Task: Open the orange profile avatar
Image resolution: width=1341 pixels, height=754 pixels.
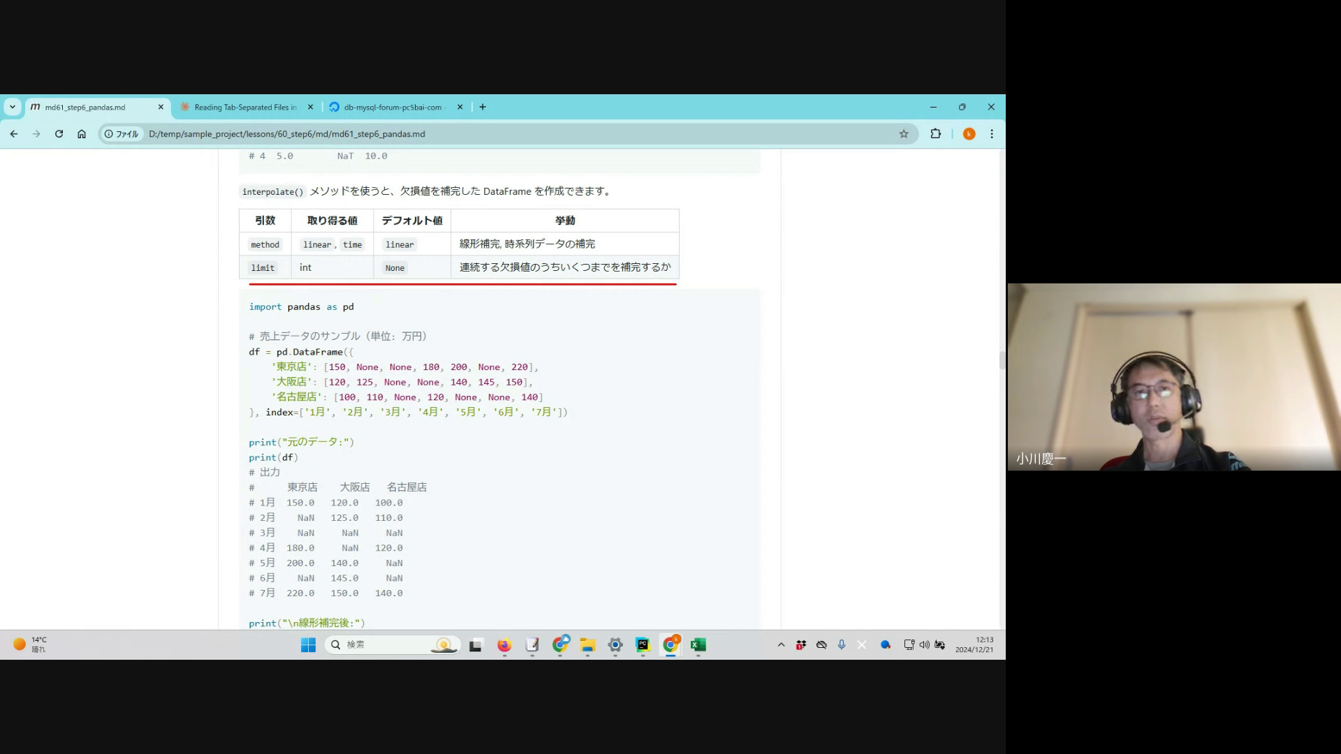Action: [x=969, y=134]
